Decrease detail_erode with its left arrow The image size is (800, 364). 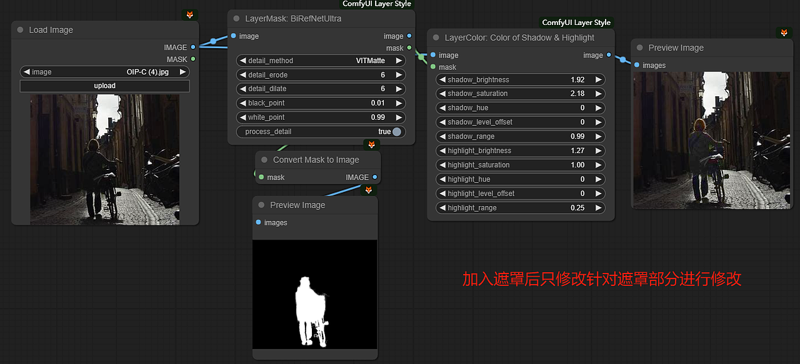pyautogui.click(x=243, y=74)
